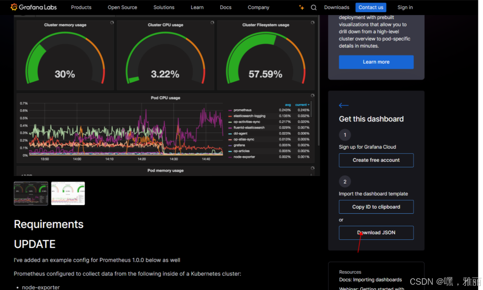Image resolution: width=483 pixels, height=290 pixels.
Task: Go to the Downloads page
Action: (x=337, y=7)
